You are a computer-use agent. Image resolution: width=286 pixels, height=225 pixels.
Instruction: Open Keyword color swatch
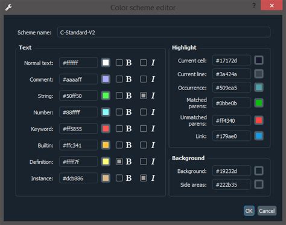coord(106,129)
